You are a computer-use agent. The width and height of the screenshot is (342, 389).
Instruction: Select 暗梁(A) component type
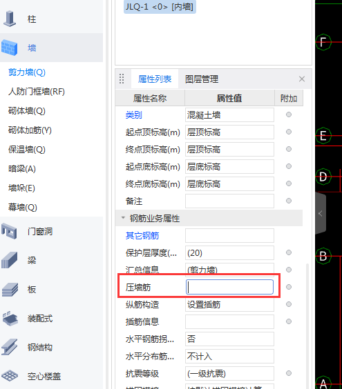tap(22, 169)
